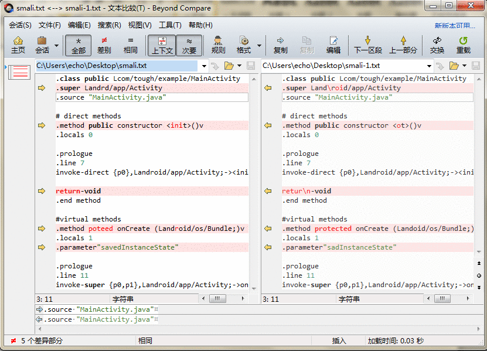Viewport: 487px width, 351px height.
Task: Click the 主页 (Home) toolbar icon
Action: (x=18, y=45)
